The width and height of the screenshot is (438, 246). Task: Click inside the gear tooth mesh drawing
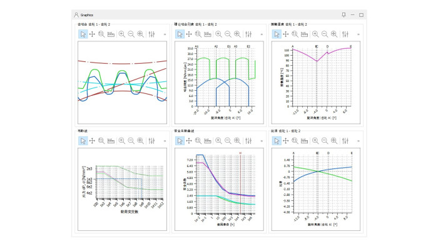click(123, 83)
